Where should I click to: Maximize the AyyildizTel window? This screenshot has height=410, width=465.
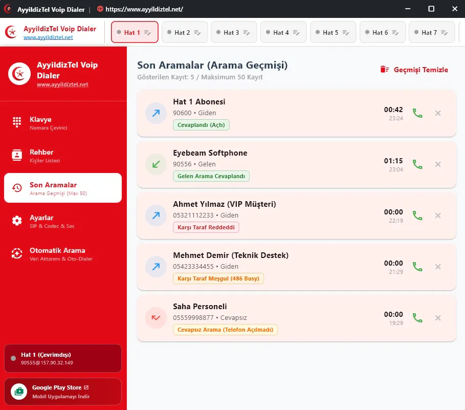tap(431, 9)
